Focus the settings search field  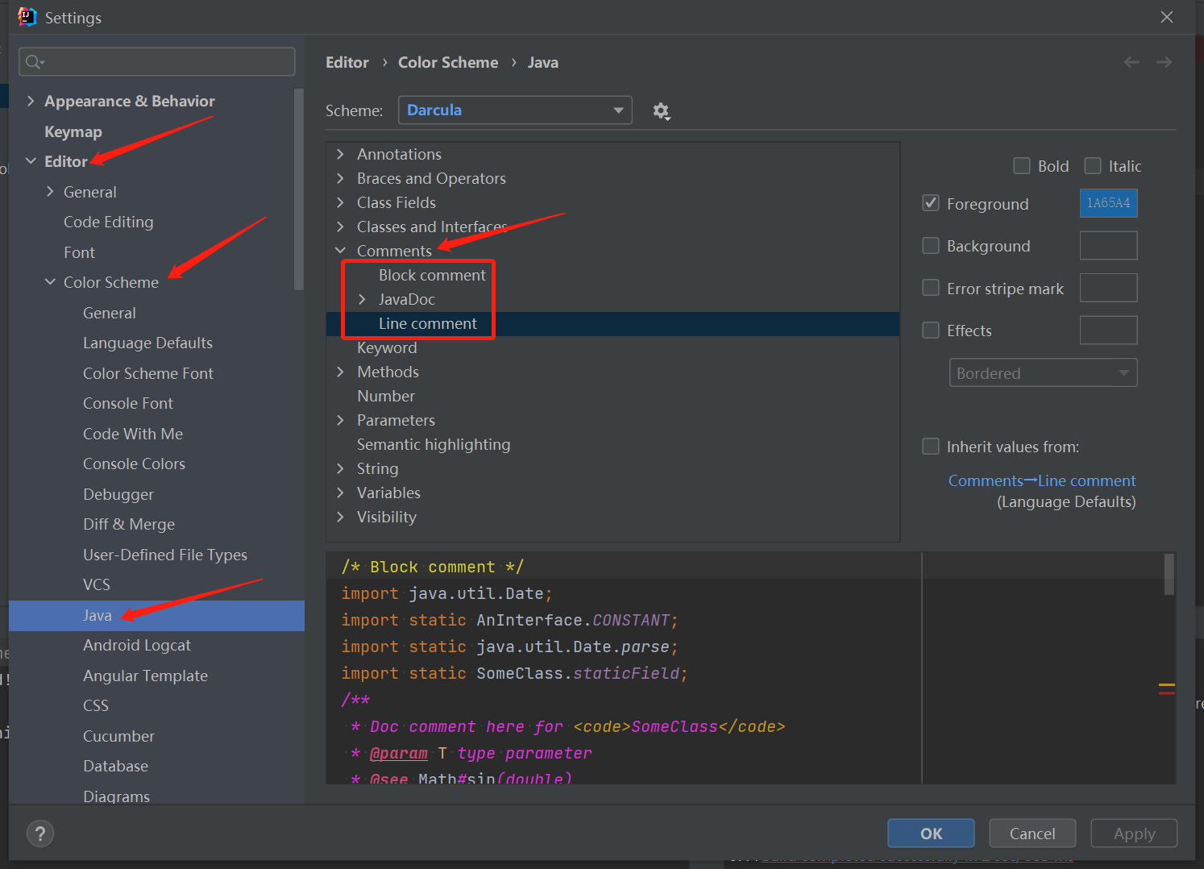[x=157, y=62]
